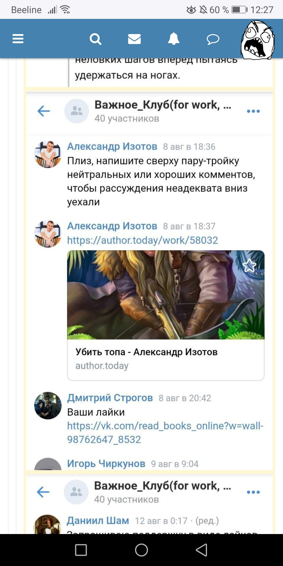The image size is (283, 566).
Task: Open the Убить топа book cover preview
Action: click(166, 295)
